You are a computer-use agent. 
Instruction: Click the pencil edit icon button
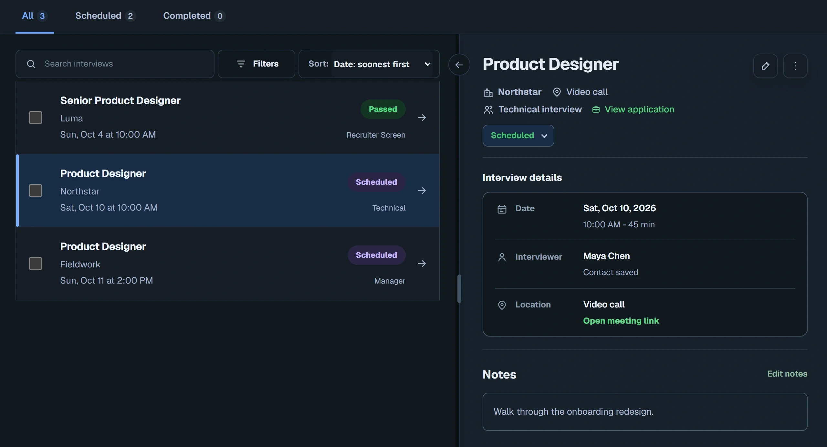(x=765, y=66)
